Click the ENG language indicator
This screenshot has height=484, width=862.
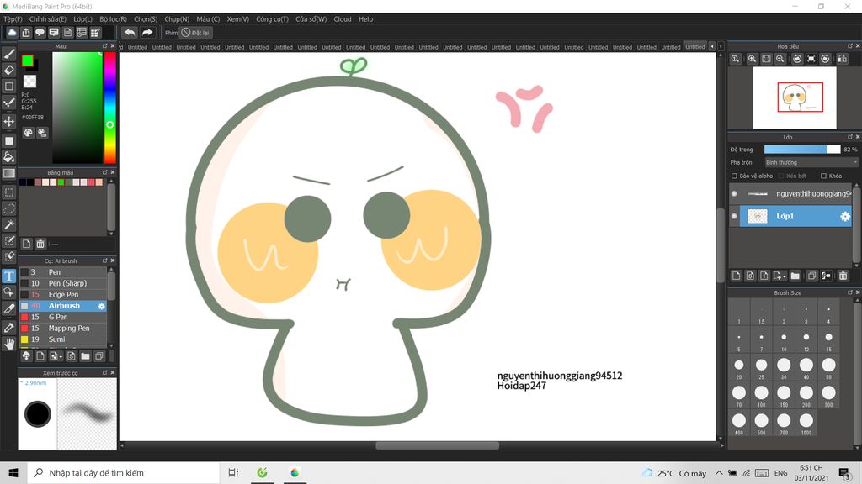pyautogui.click(x=780, y=472)
